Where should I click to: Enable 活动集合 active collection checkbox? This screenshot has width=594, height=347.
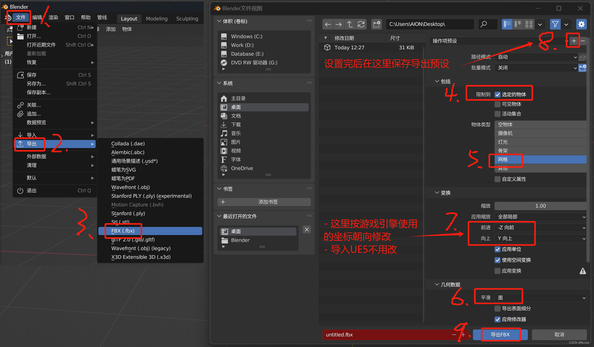click(497, 114)
